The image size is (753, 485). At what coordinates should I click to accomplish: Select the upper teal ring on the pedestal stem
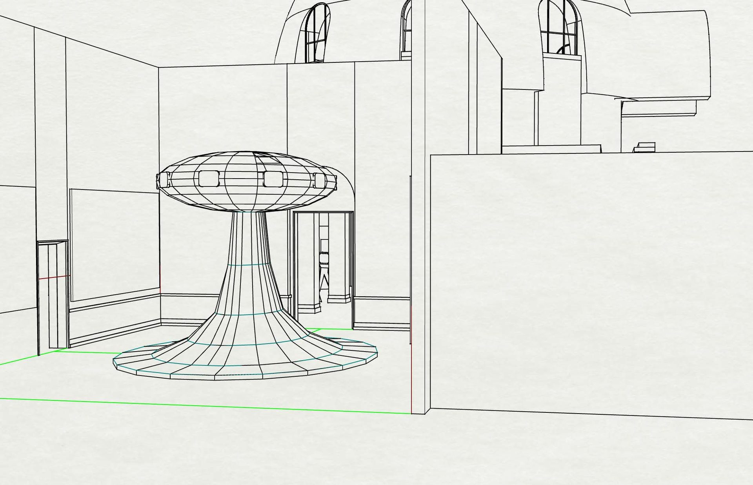coord(247,265)
